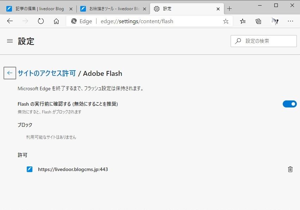Click the Adobe Flash heading text
Viewport: 300px width, 210px height.
pos(102,73)
